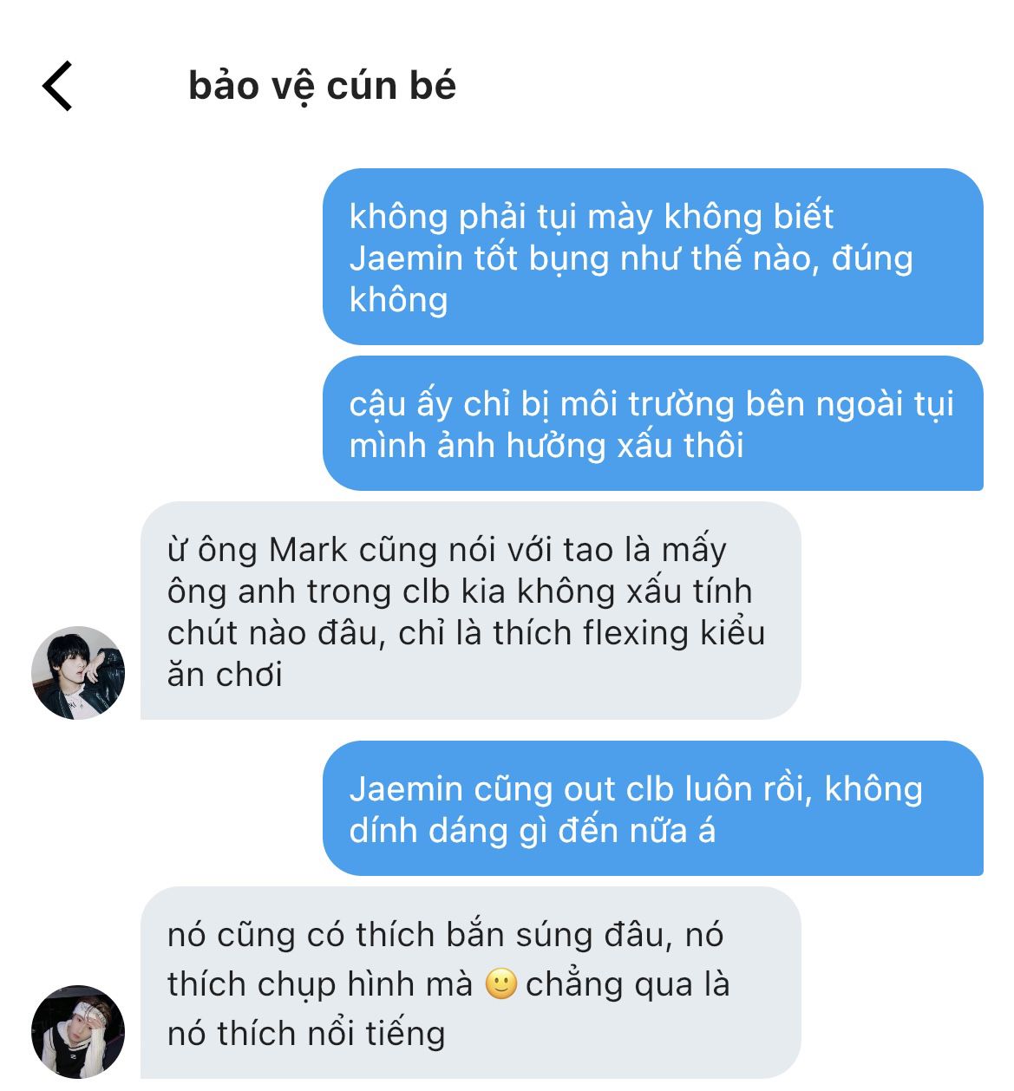The width and height of the screenshot is (1014, 1091).
Task: Select the message starting "không phải tụi mày"
Action: tap(653, 257)
